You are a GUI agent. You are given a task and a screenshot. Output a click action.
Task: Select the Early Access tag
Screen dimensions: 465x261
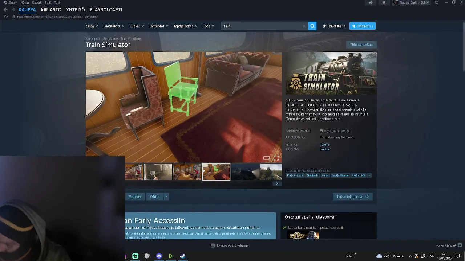[x=295, y=175]
